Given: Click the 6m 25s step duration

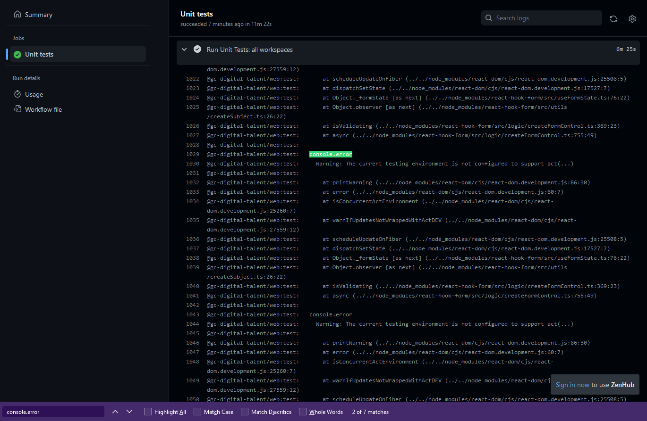Looking at the screenshot, I should (626, 49).
